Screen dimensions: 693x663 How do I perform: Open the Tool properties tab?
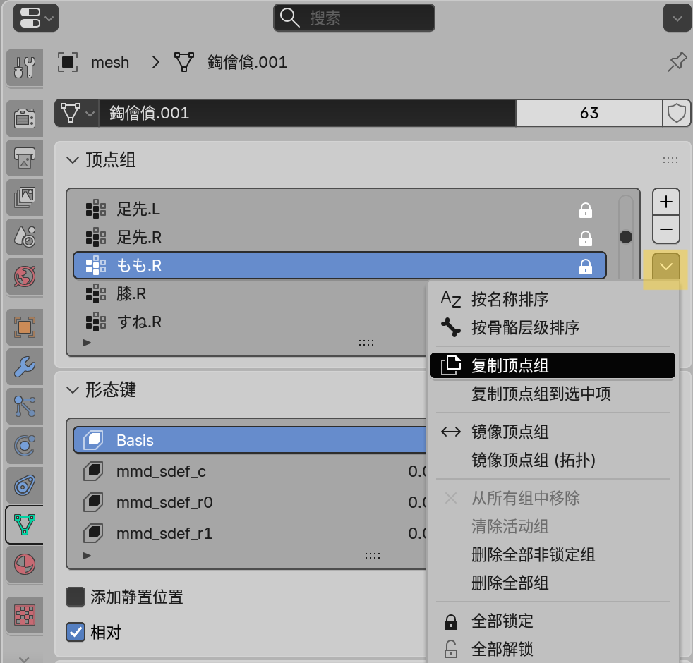click(x=25, y=67)
